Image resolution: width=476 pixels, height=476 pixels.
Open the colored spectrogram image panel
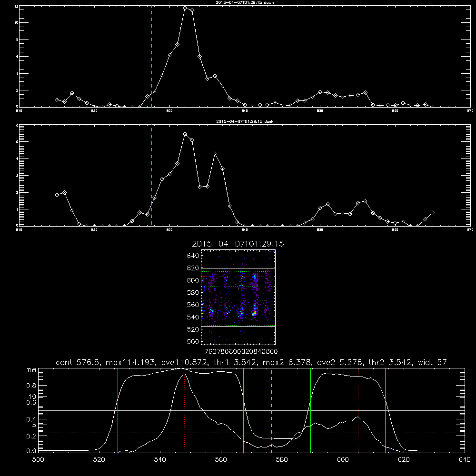click(x=238, y=297)
